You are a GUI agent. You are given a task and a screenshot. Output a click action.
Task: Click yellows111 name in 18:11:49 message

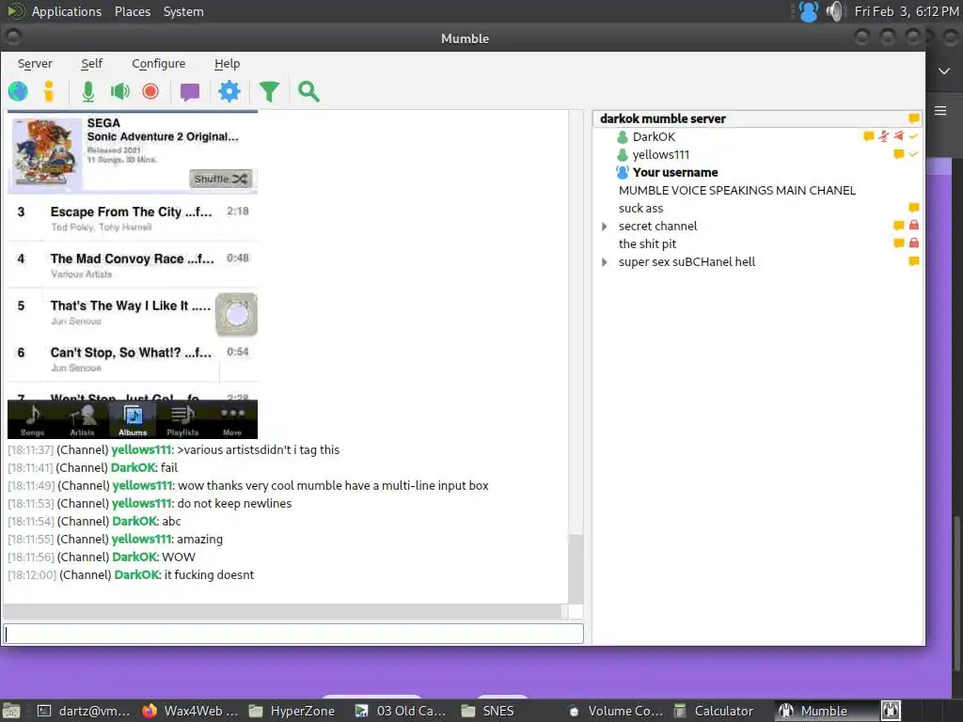pos(143,486)
